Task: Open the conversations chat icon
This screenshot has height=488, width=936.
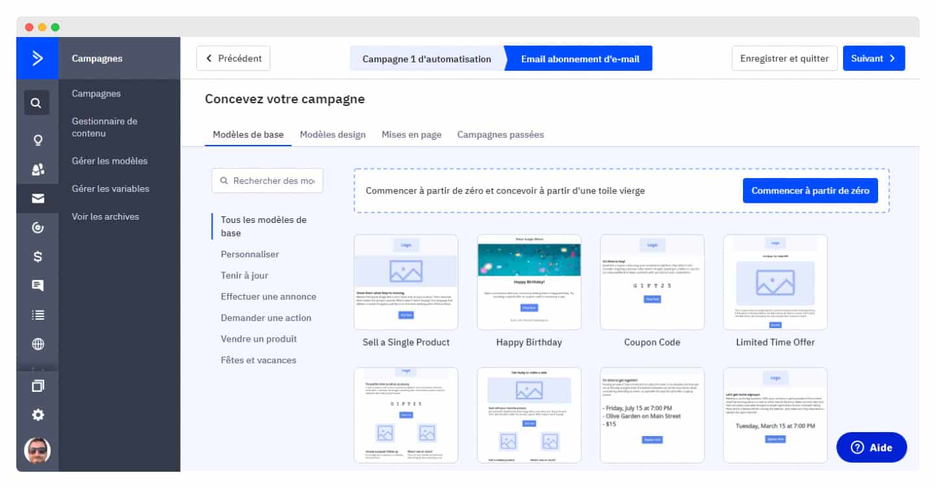Action: point(38,285)
